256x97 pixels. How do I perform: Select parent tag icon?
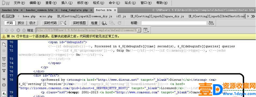(x=4, y=79)
